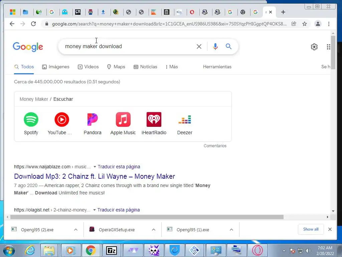Open the Opengl95 (1).exe download

coord(193,230)
